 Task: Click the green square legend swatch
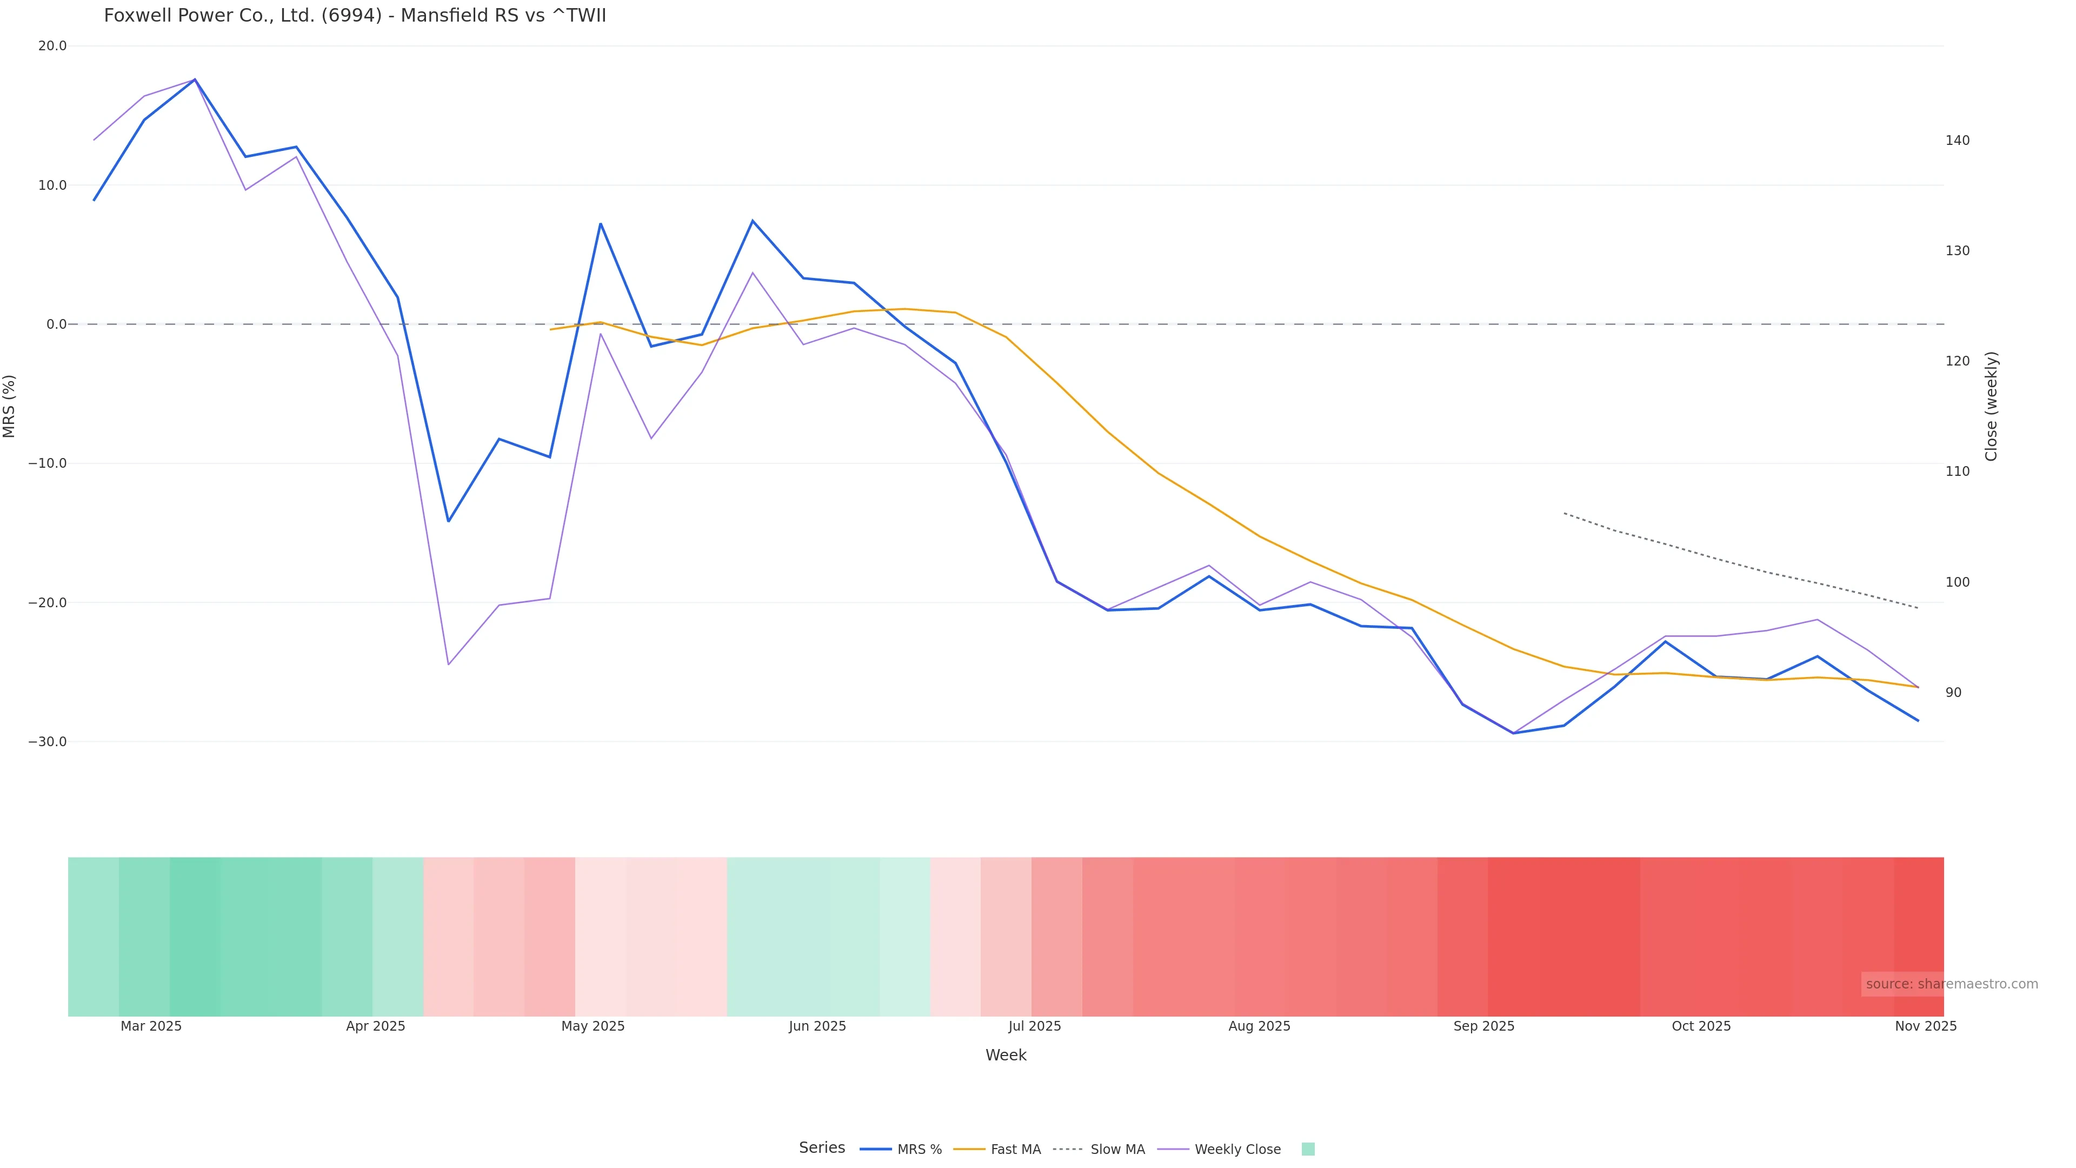[x=1308, y=1150]
